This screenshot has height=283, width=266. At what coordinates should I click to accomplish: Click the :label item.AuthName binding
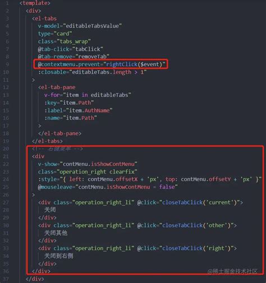point(78,110)
